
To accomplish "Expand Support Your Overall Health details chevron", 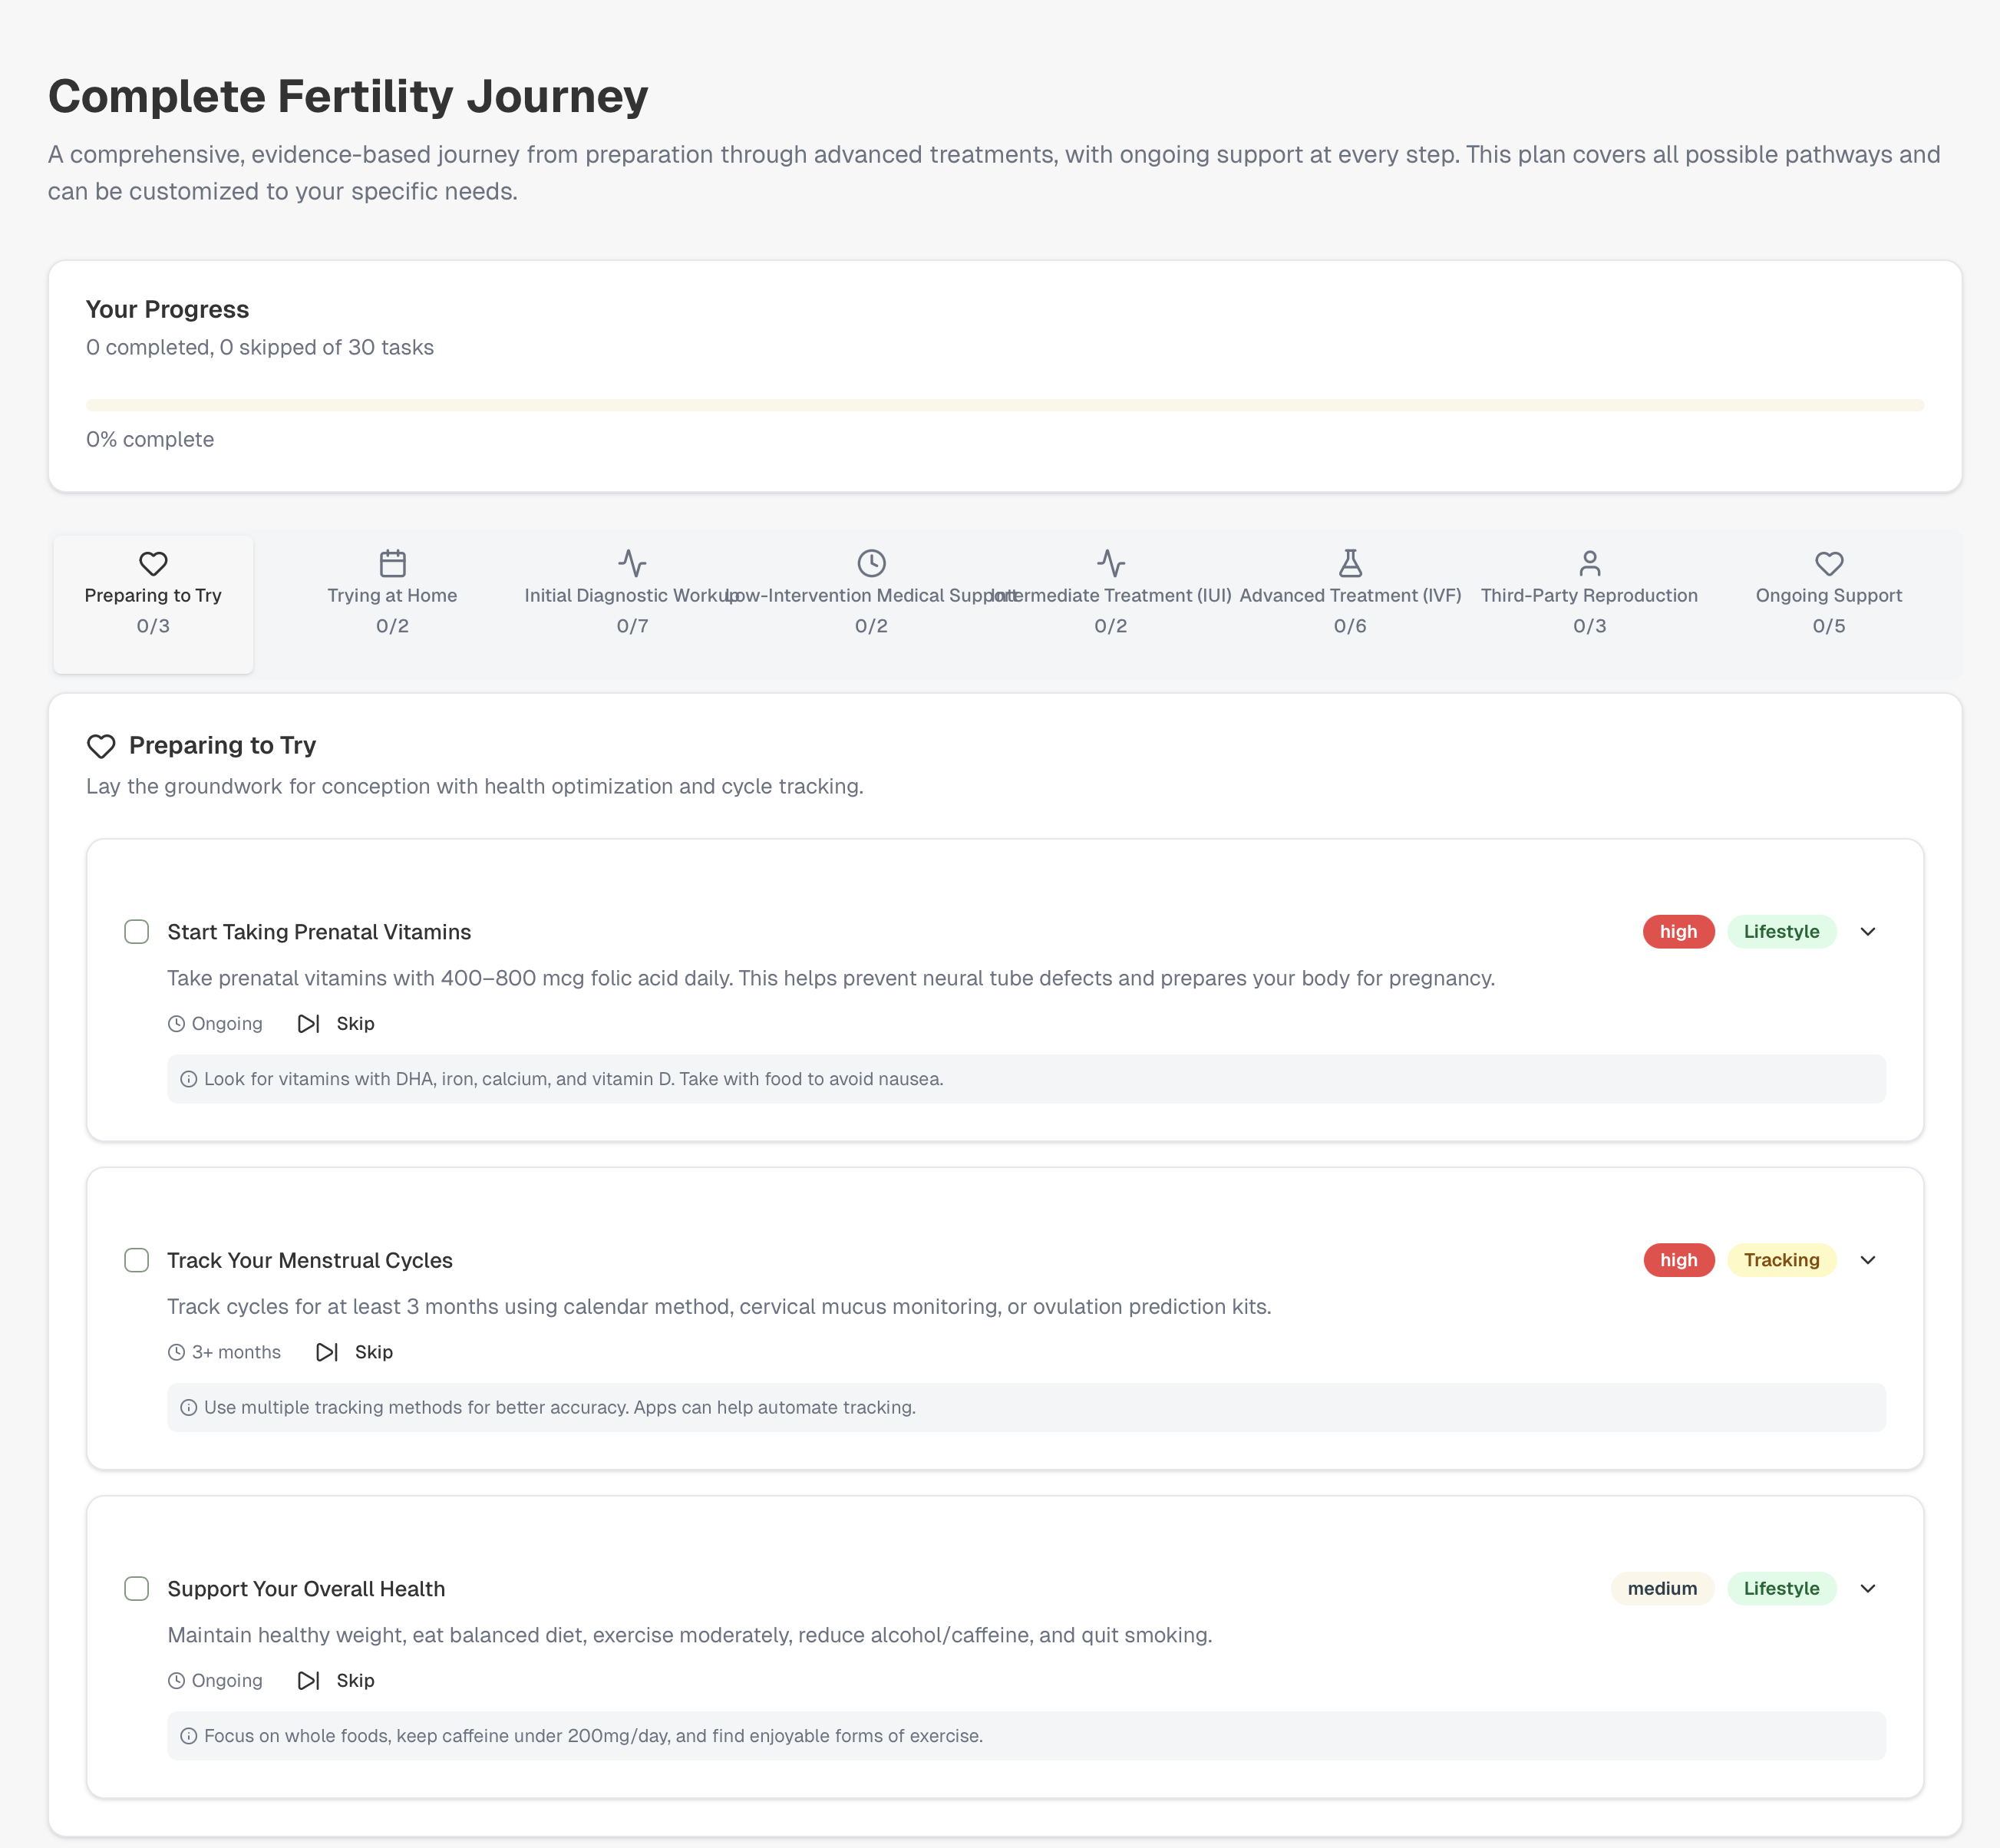I will [1867, 1588].
